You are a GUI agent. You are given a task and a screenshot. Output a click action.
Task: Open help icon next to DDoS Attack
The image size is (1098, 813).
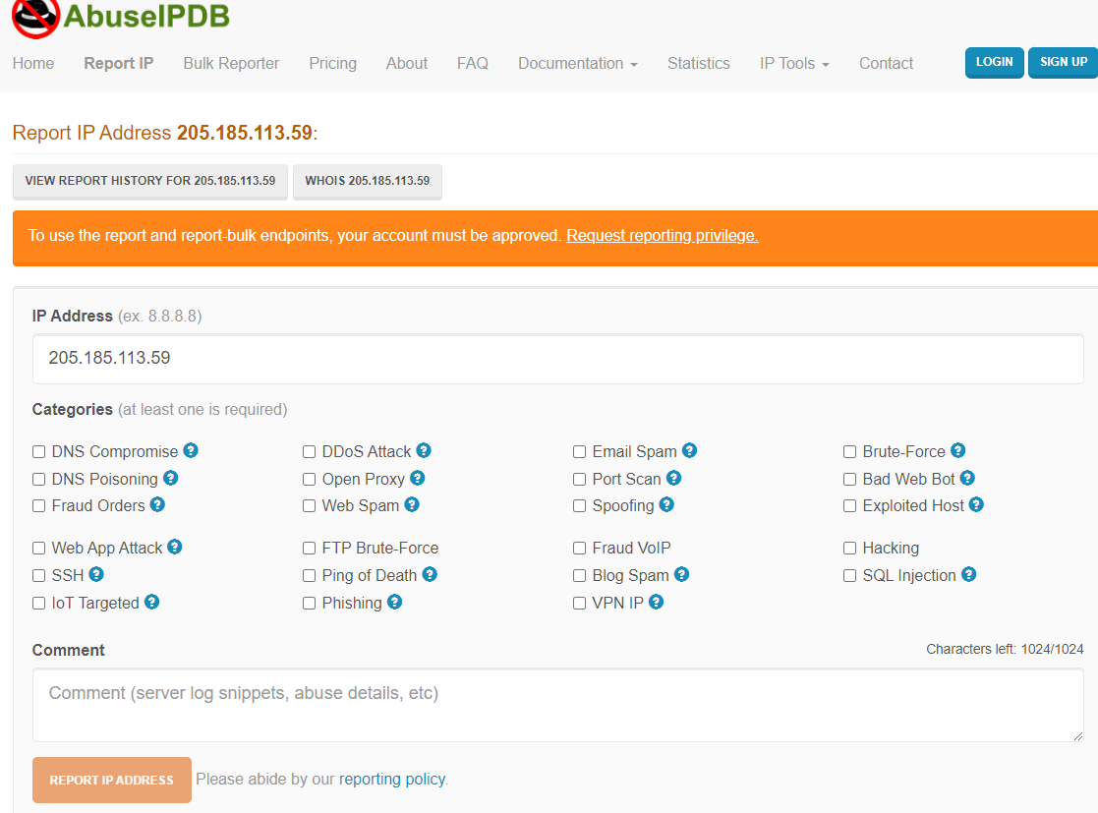click(x=424, y=450)
